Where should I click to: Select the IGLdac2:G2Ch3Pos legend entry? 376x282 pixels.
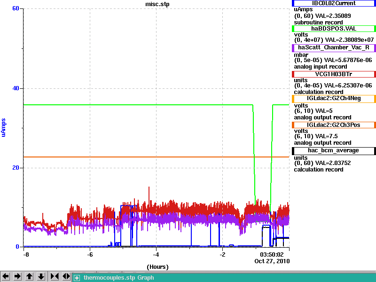coord(334,125)
